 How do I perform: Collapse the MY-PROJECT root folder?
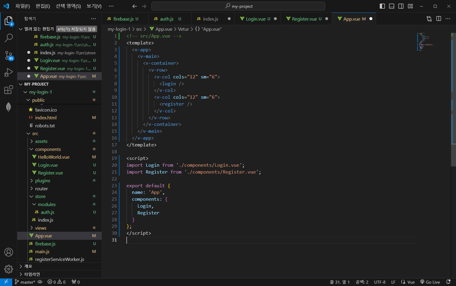pos(21,84)
